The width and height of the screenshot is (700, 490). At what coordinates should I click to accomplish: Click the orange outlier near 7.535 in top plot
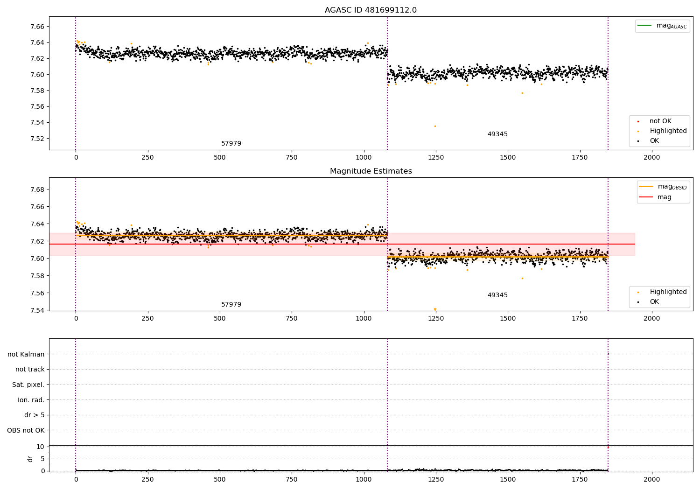point(435,126)
